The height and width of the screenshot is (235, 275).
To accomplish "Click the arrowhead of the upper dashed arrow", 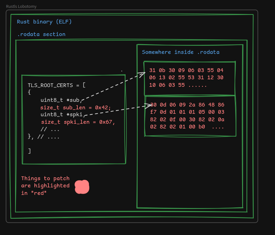I will click(143, 74).
